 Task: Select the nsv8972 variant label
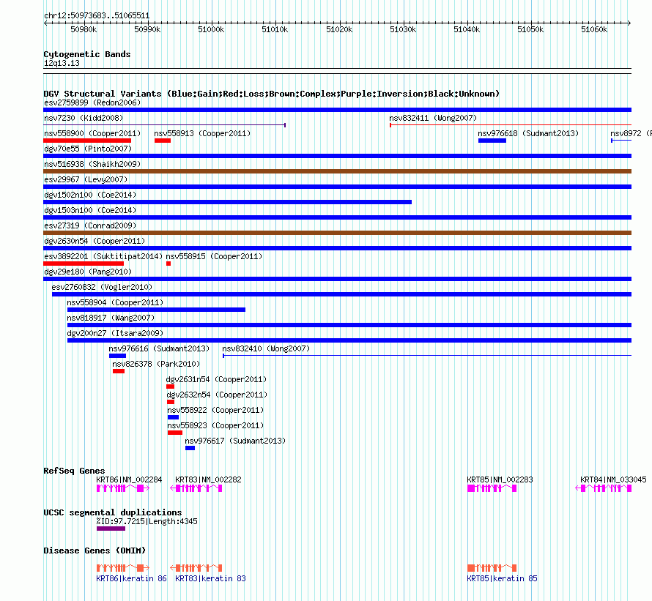tap(631, 133)
